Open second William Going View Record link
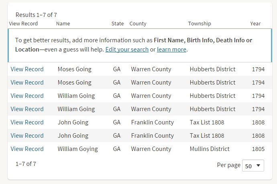This screenshot has height=184, width=277. 27,109
